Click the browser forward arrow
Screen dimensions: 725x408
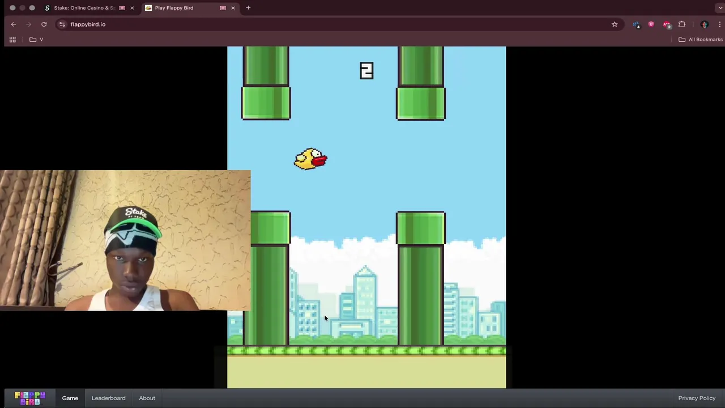pos(28,24)
